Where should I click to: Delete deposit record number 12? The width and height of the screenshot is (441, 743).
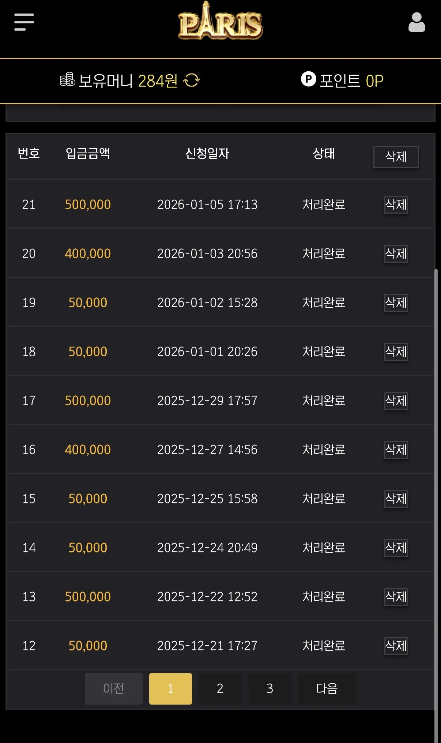[396, 646]
